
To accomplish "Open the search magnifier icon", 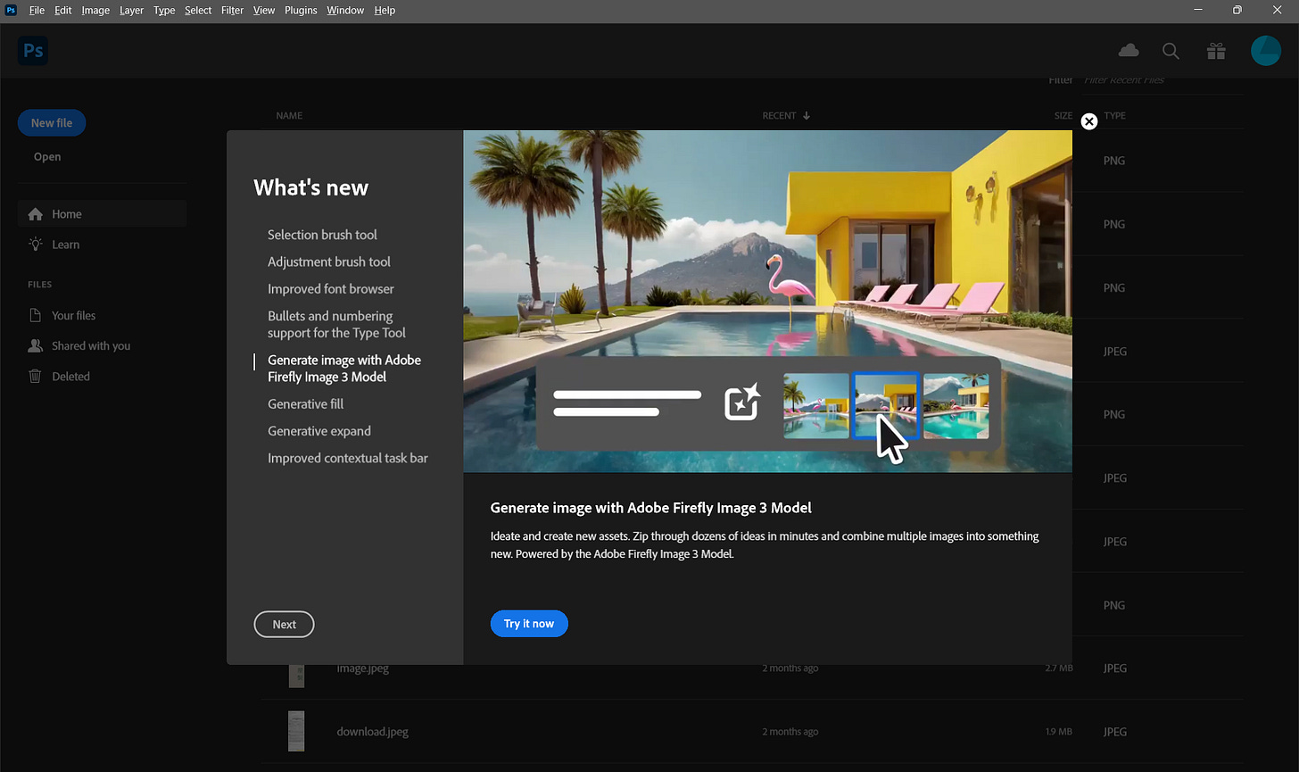I will click(x=1171, y=52).
